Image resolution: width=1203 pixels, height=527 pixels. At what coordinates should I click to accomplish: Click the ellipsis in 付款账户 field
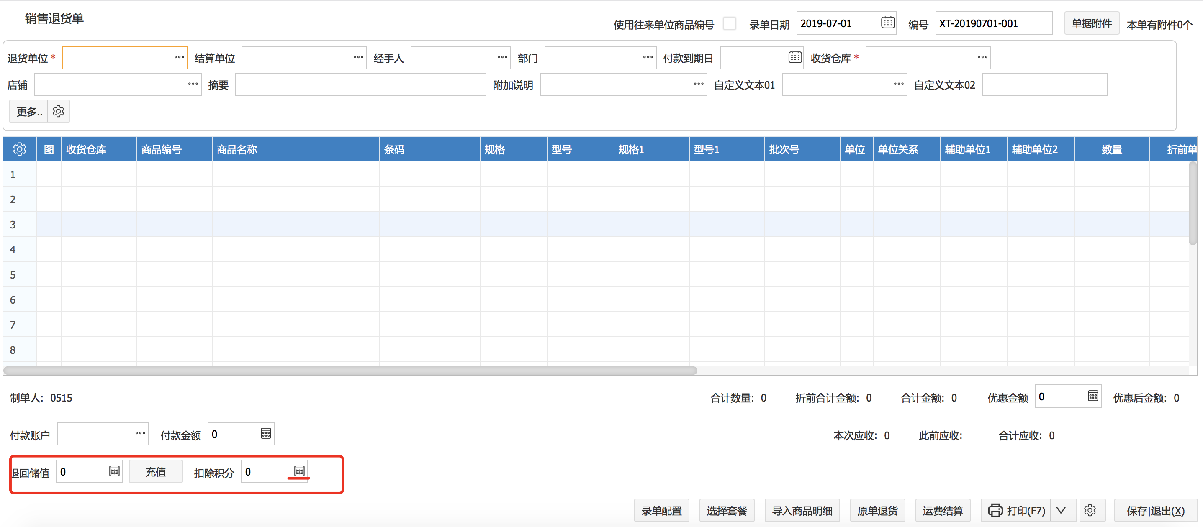(140, 433)
